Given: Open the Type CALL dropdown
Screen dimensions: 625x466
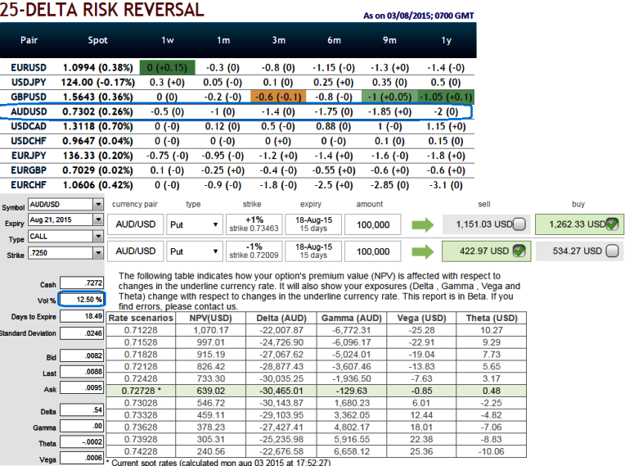Looking at the screenshot, I should [98, 236].
